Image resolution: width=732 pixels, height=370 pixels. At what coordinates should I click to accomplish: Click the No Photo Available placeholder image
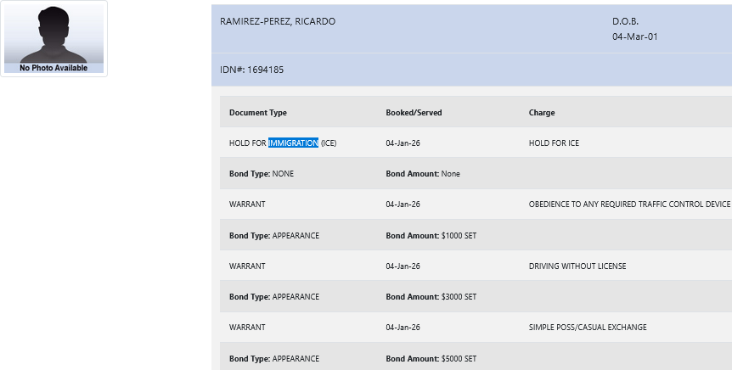coord(53,39)
